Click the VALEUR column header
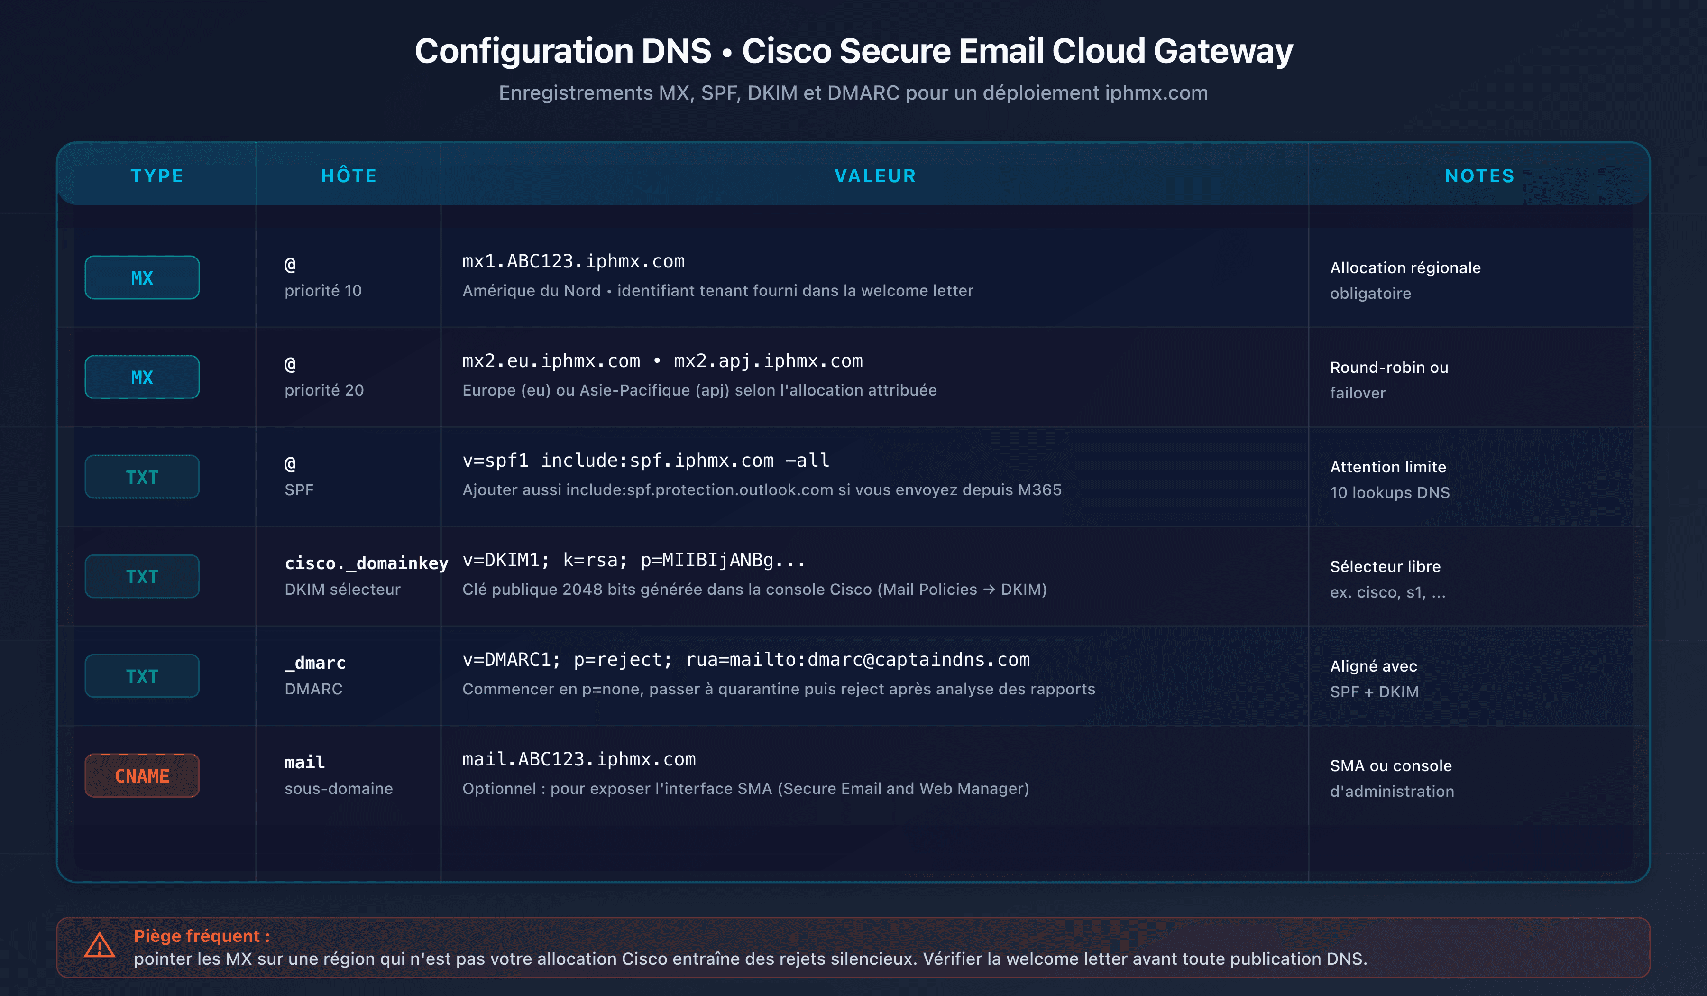Viewport: 1707px width, 996px height. 875,175
